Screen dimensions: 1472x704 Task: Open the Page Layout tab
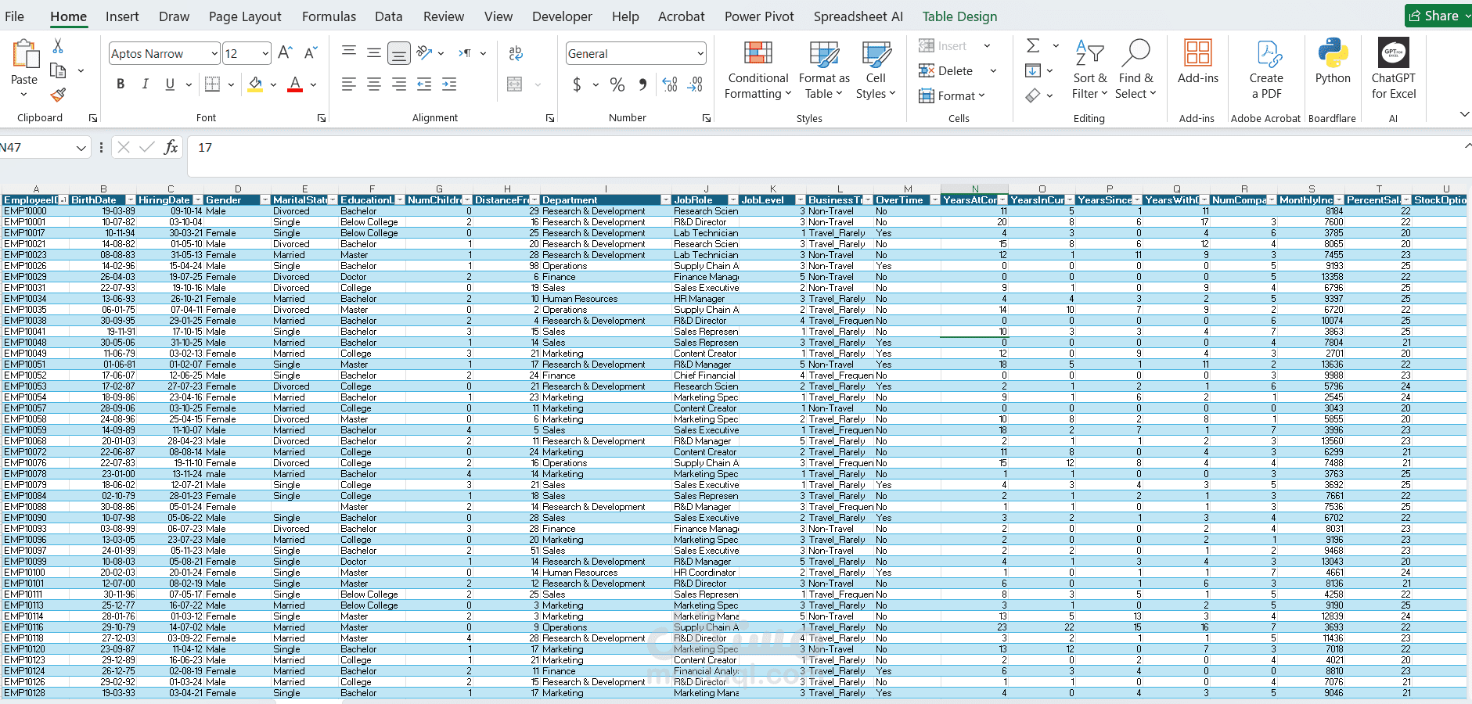245,16
